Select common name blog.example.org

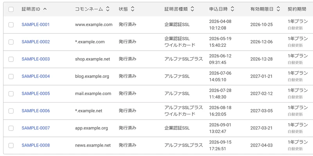(92, 76)
